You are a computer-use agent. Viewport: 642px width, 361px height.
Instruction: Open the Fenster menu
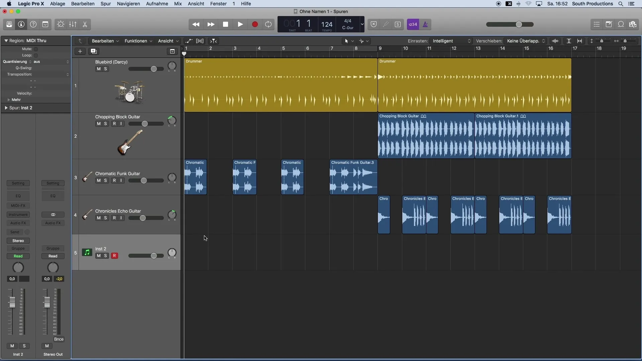click(x=218, y=4)
